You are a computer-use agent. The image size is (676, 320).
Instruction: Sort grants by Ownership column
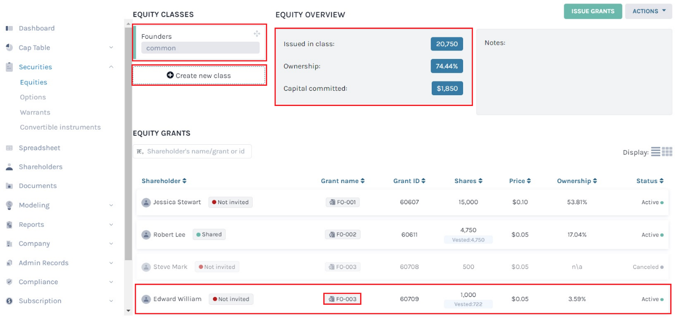click(x=577, y=181)
